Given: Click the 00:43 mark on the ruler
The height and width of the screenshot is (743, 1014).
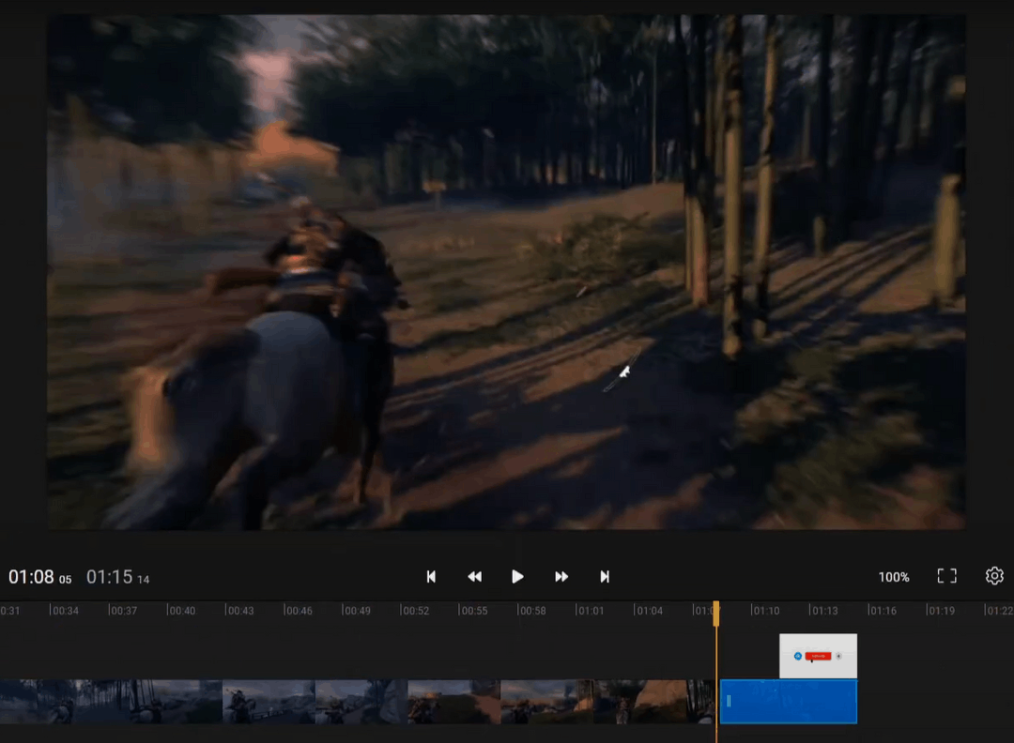Looking at the screenshot, I should click(x=240, y=611).
